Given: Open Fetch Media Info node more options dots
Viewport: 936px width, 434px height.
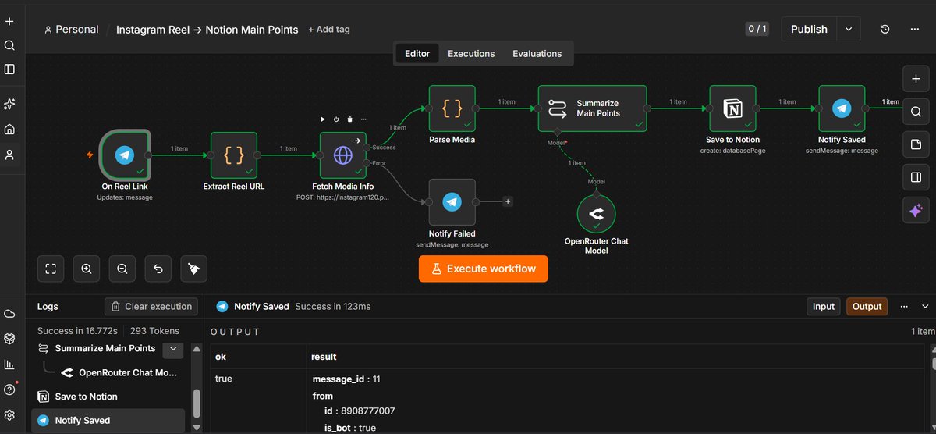Looking at the screenshot, I should (363, 119).
